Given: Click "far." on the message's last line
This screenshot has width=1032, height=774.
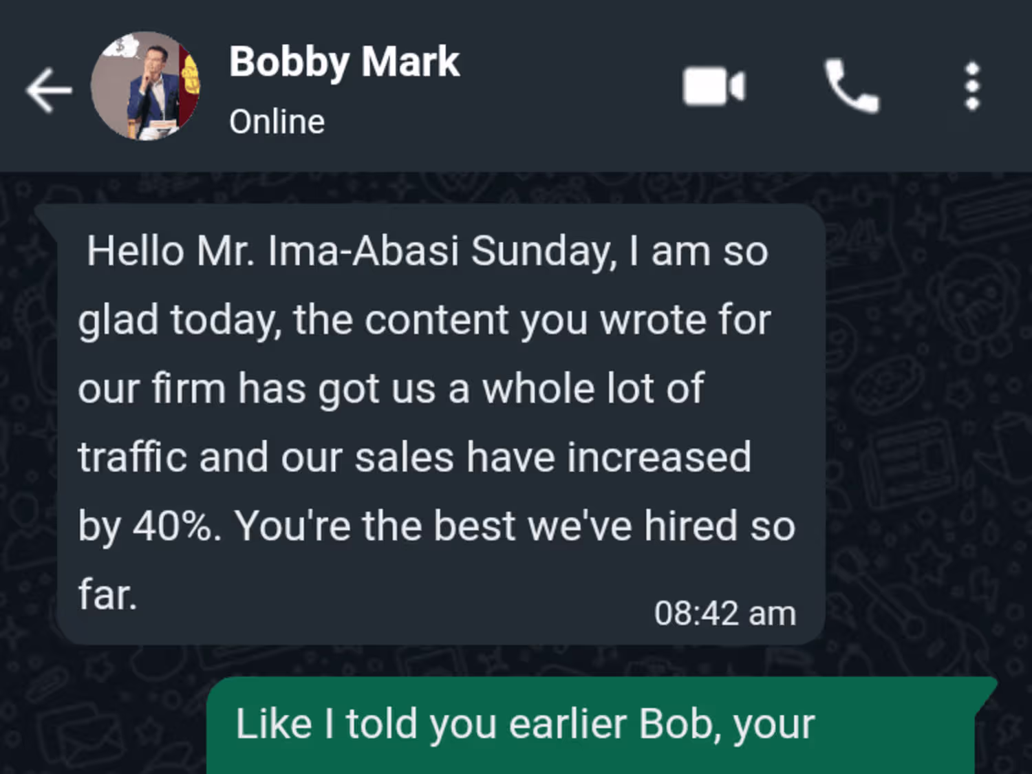Looking at the screenshot, I should (107, 594).
